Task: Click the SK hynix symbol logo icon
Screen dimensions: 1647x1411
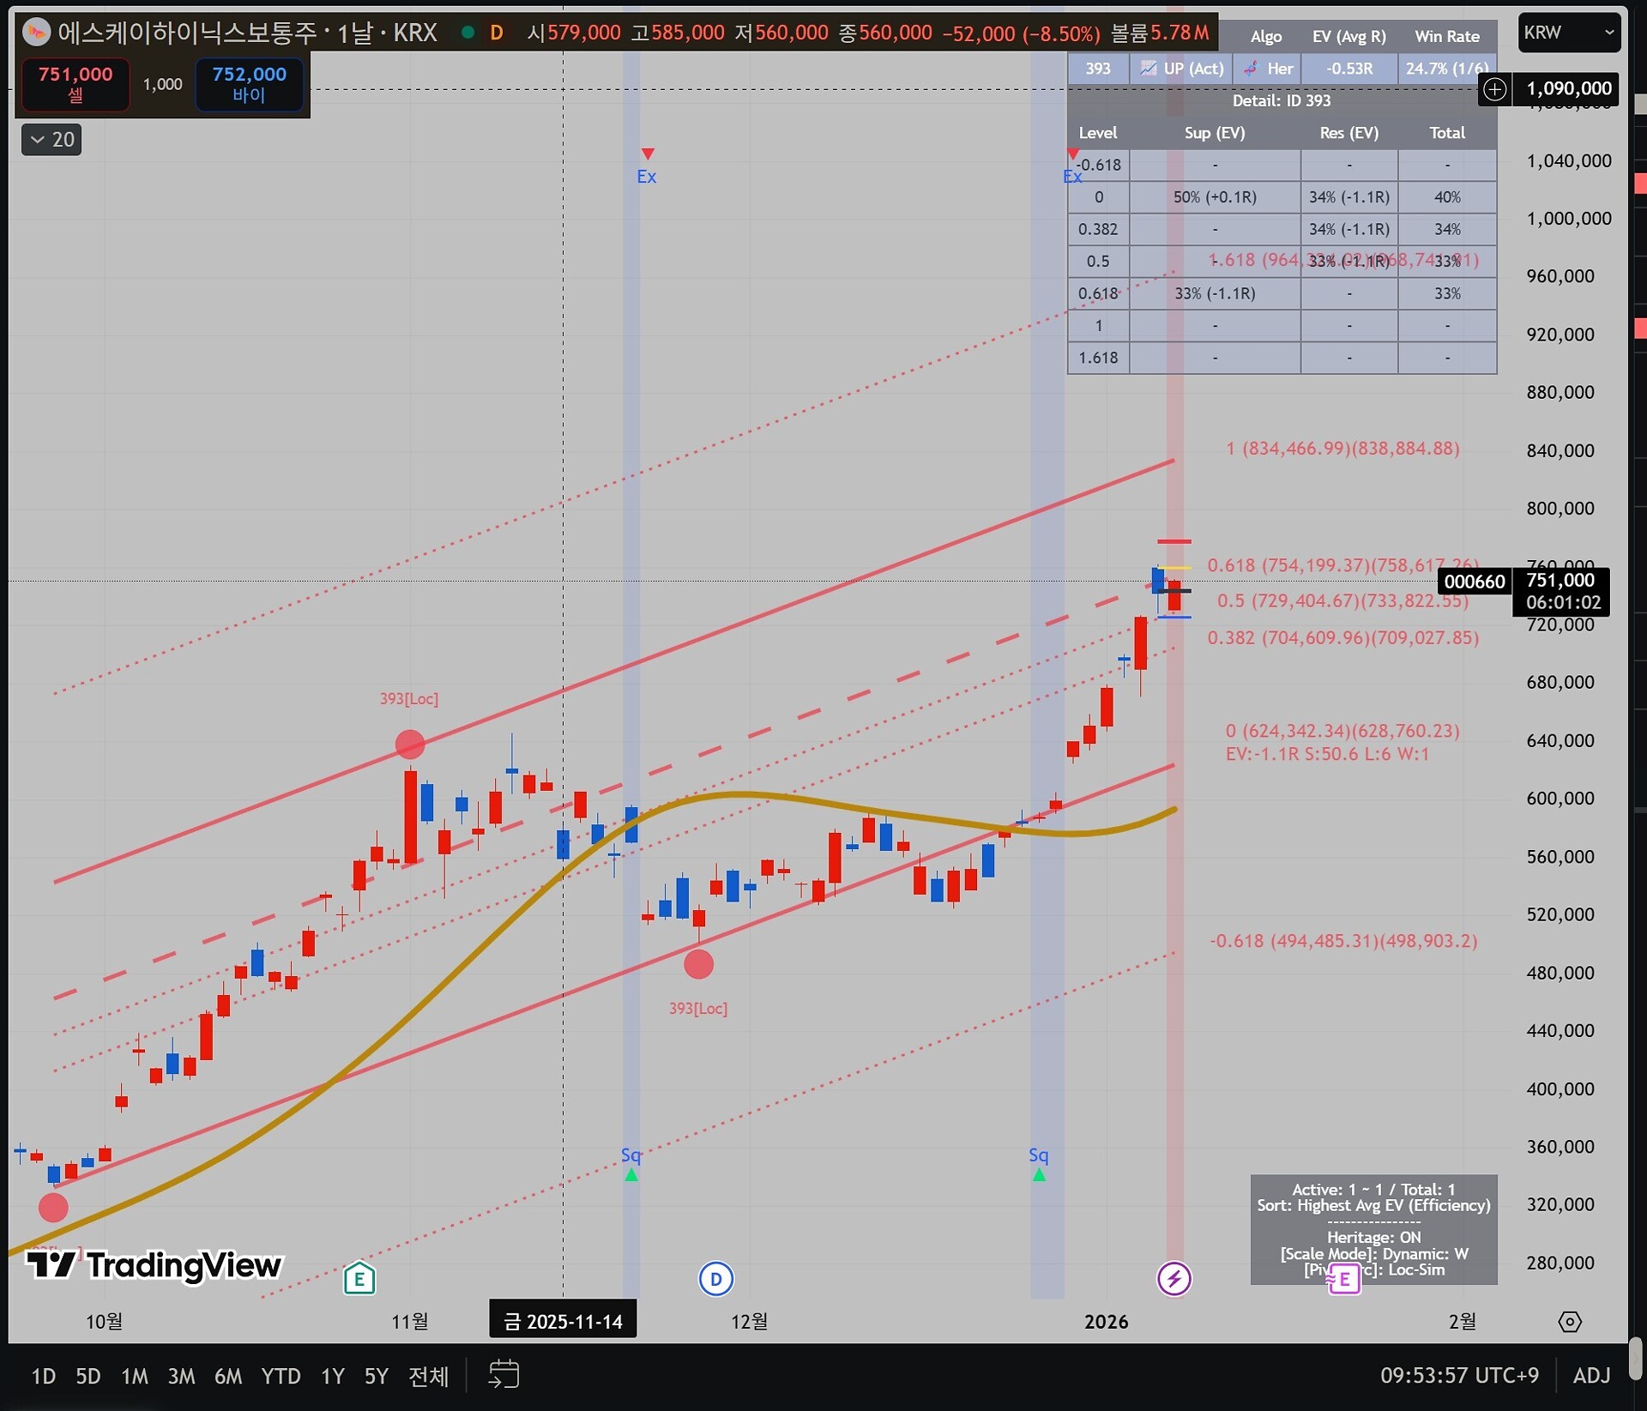Action: [x=36, y=33]
